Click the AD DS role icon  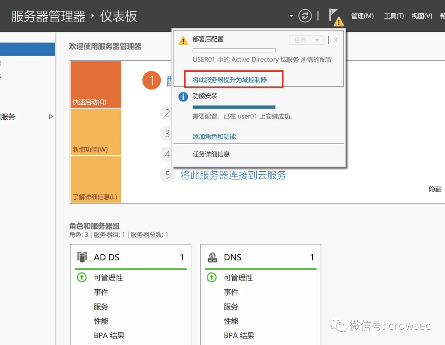point(82,257)
